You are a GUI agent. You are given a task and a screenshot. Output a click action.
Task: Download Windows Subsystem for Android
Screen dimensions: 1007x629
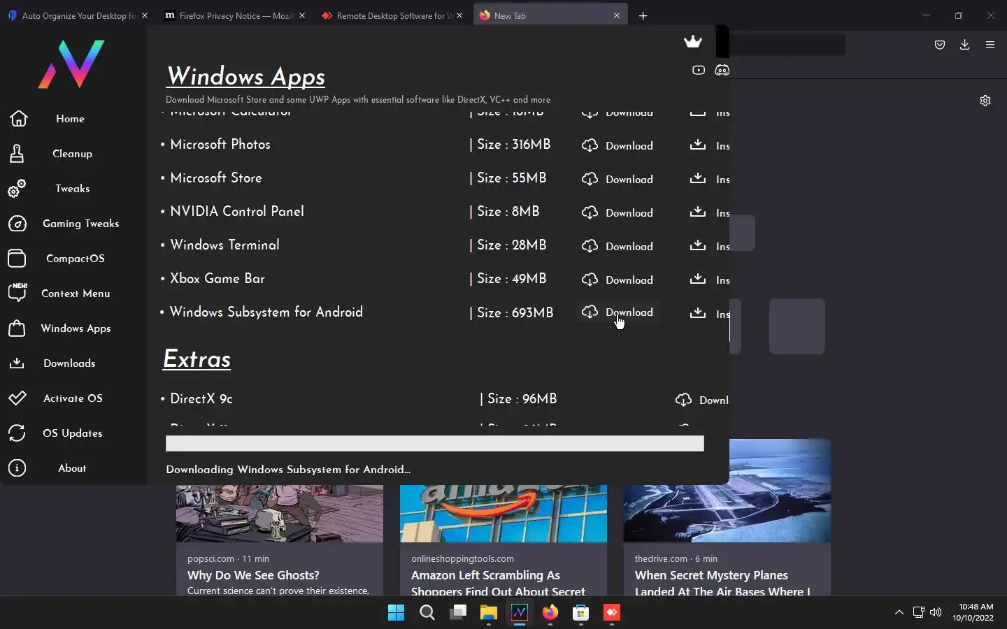(617, 312)
